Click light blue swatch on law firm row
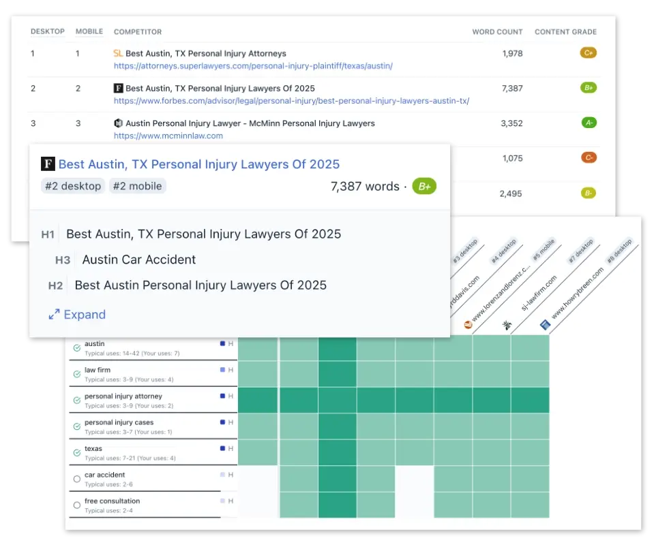 coord(222,370)
